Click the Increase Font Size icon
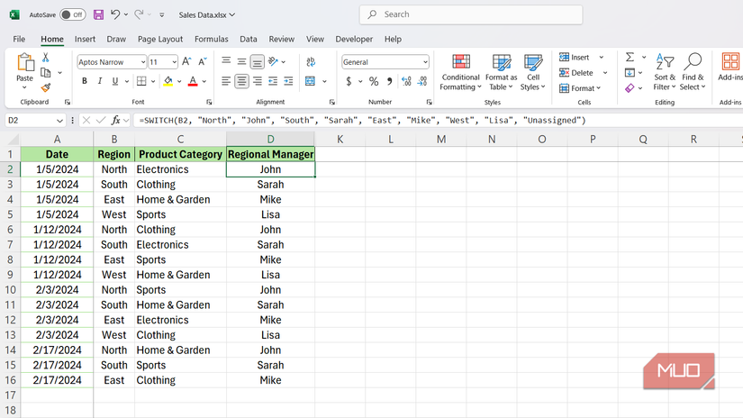This screenshot has height=418, width=743. point(187,62)
